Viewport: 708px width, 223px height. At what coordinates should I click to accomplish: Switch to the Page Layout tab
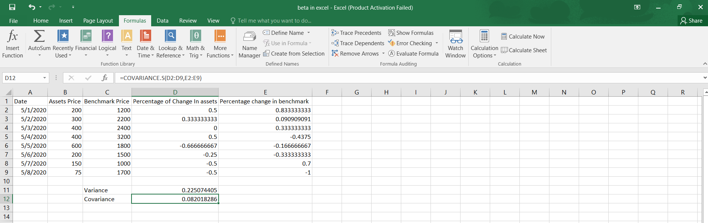[x=98, y=21]
